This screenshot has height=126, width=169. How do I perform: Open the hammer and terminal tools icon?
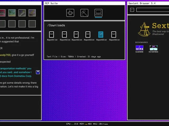pyautogui.click(x=84, y=13)
